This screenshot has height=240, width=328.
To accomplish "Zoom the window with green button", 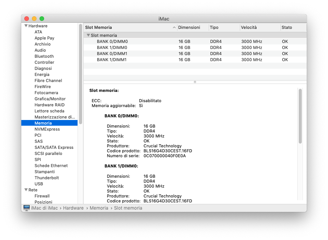I will [42, 19].
